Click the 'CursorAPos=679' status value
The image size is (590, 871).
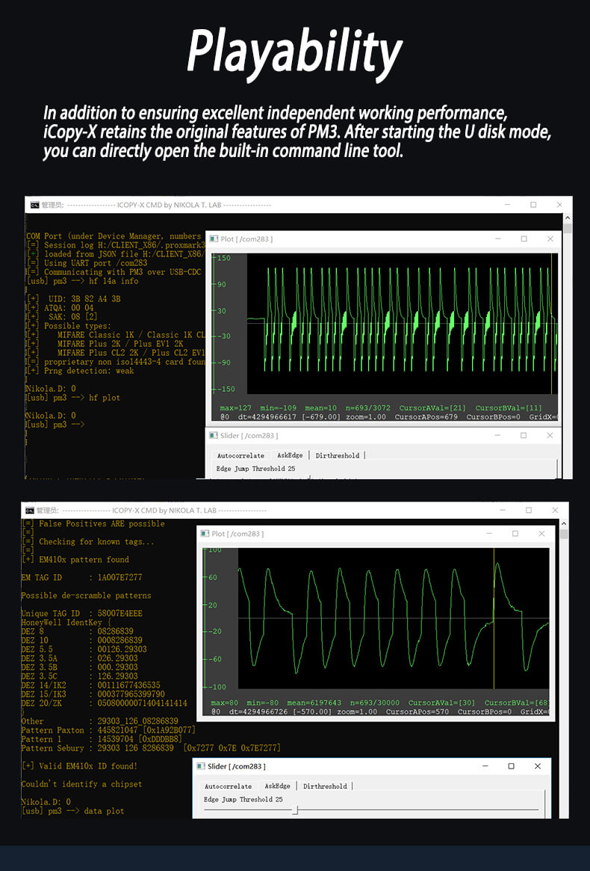coord(426,416)
